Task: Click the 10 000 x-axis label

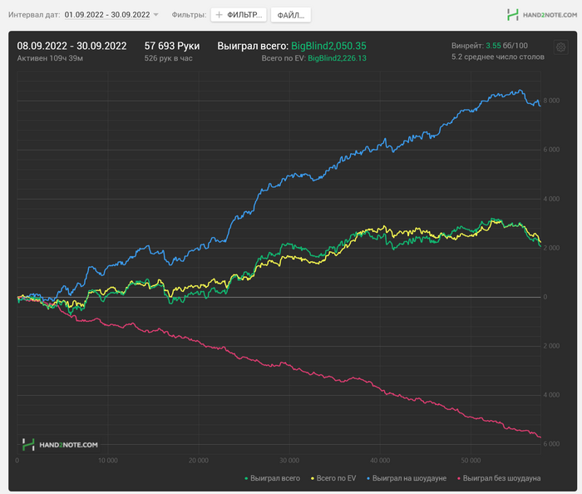Action: [107, 461]
